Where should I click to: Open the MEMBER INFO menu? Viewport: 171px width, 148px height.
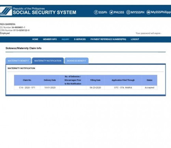click(x=50, y=39)
